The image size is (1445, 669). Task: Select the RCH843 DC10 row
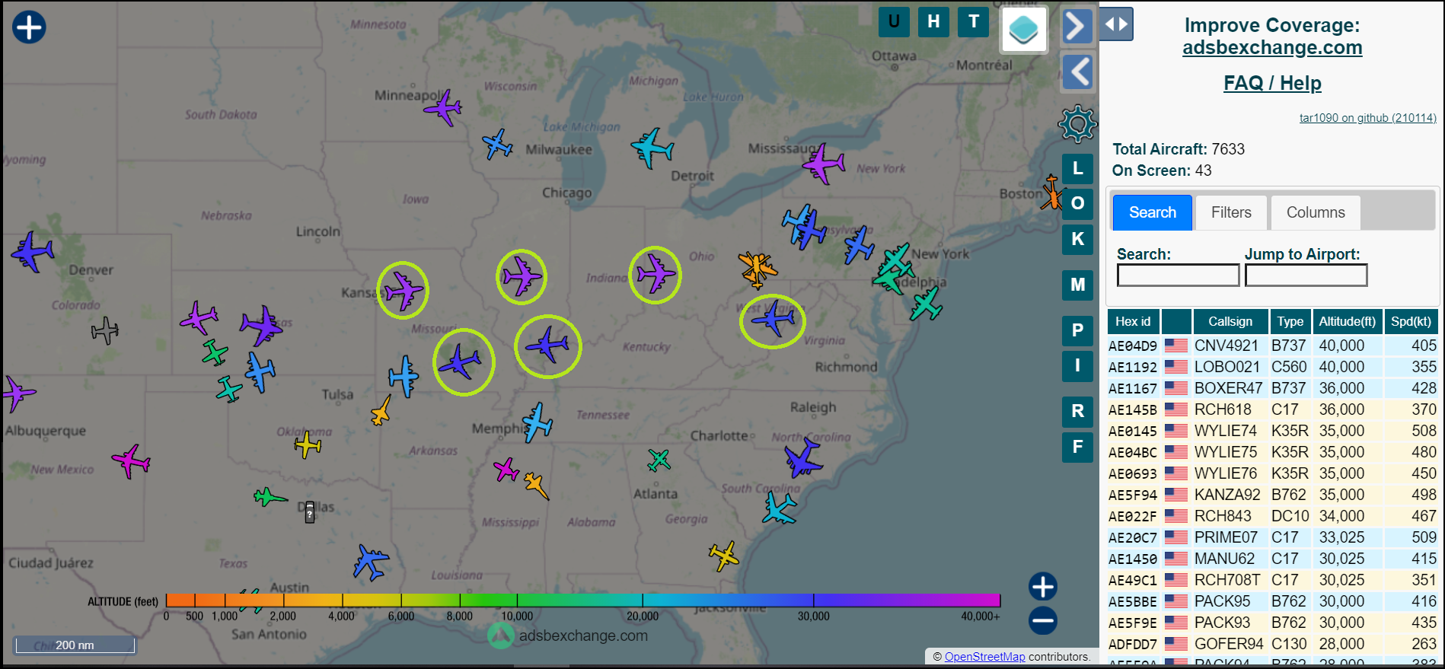point(1272,516)
